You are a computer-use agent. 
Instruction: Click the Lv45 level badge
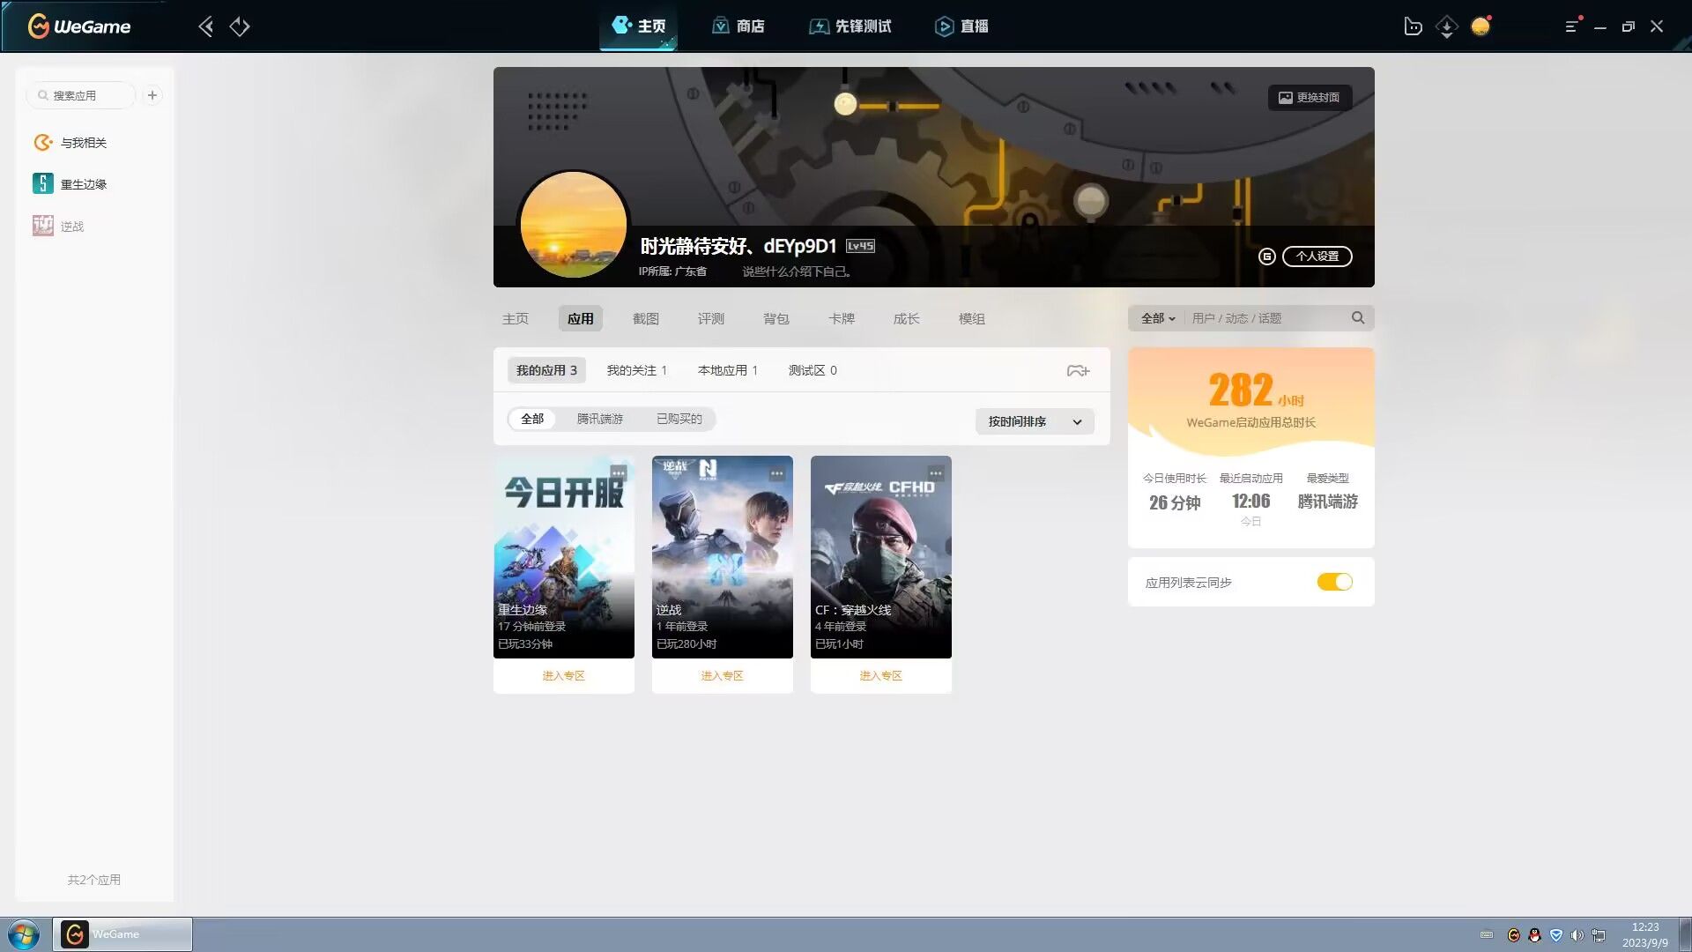860,246
